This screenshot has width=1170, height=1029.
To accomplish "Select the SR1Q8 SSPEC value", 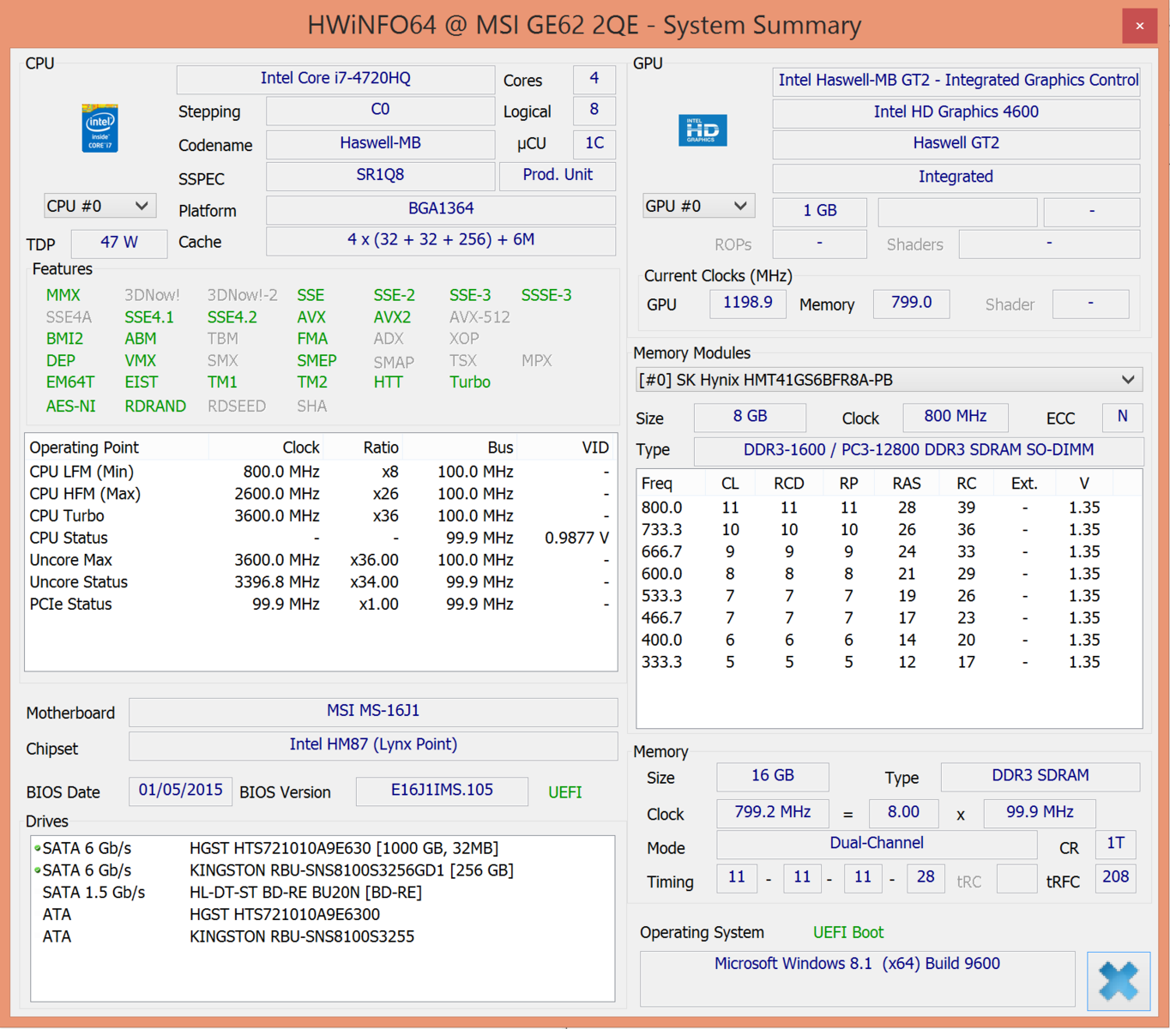I will [380, 175].
